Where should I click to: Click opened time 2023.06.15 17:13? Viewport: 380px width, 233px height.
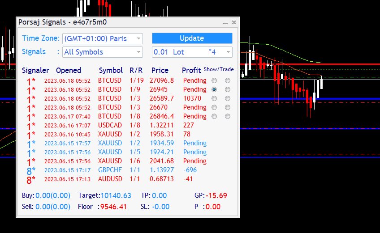67,179
